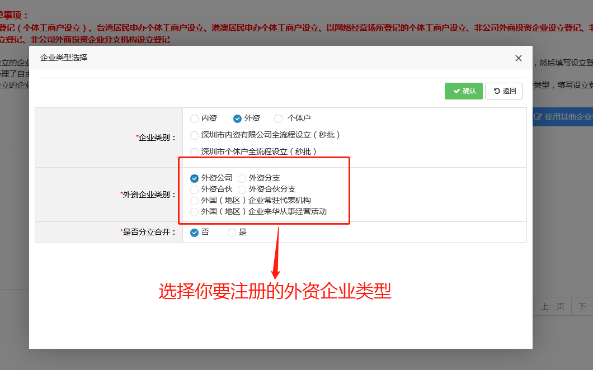Click the check icon on 确认 button
The width and height of the screenshot is (593, 370).
click(456, 91)
